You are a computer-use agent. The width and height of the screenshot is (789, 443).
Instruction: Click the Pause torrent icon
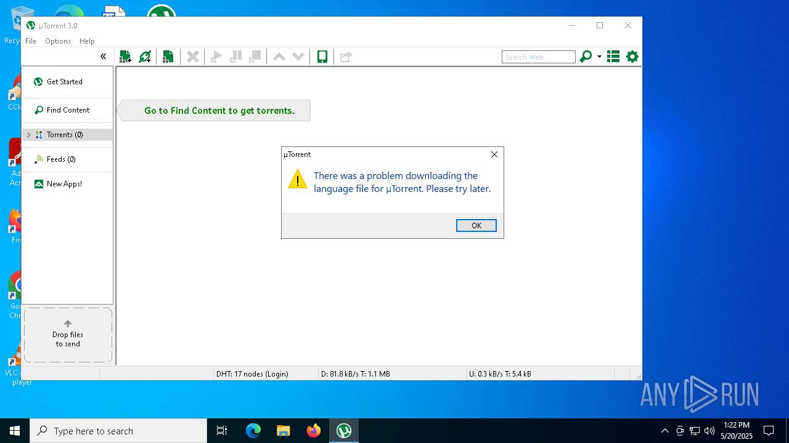pyautogui.click(x=235, y=57)
